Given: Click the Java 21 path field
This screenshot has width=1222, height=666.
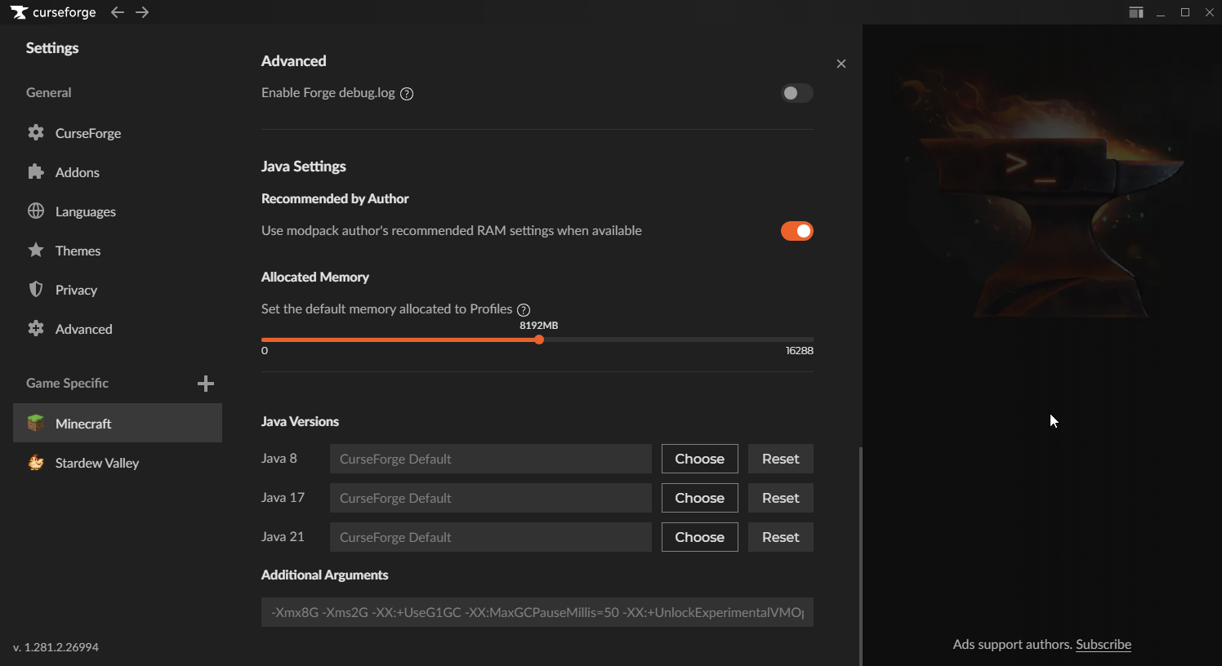Looking at the screenshot, I should [491, 537].
